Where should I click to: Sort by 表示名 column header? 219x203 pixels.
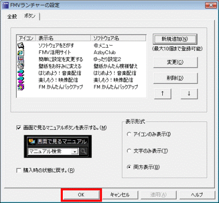click(63, 38)
